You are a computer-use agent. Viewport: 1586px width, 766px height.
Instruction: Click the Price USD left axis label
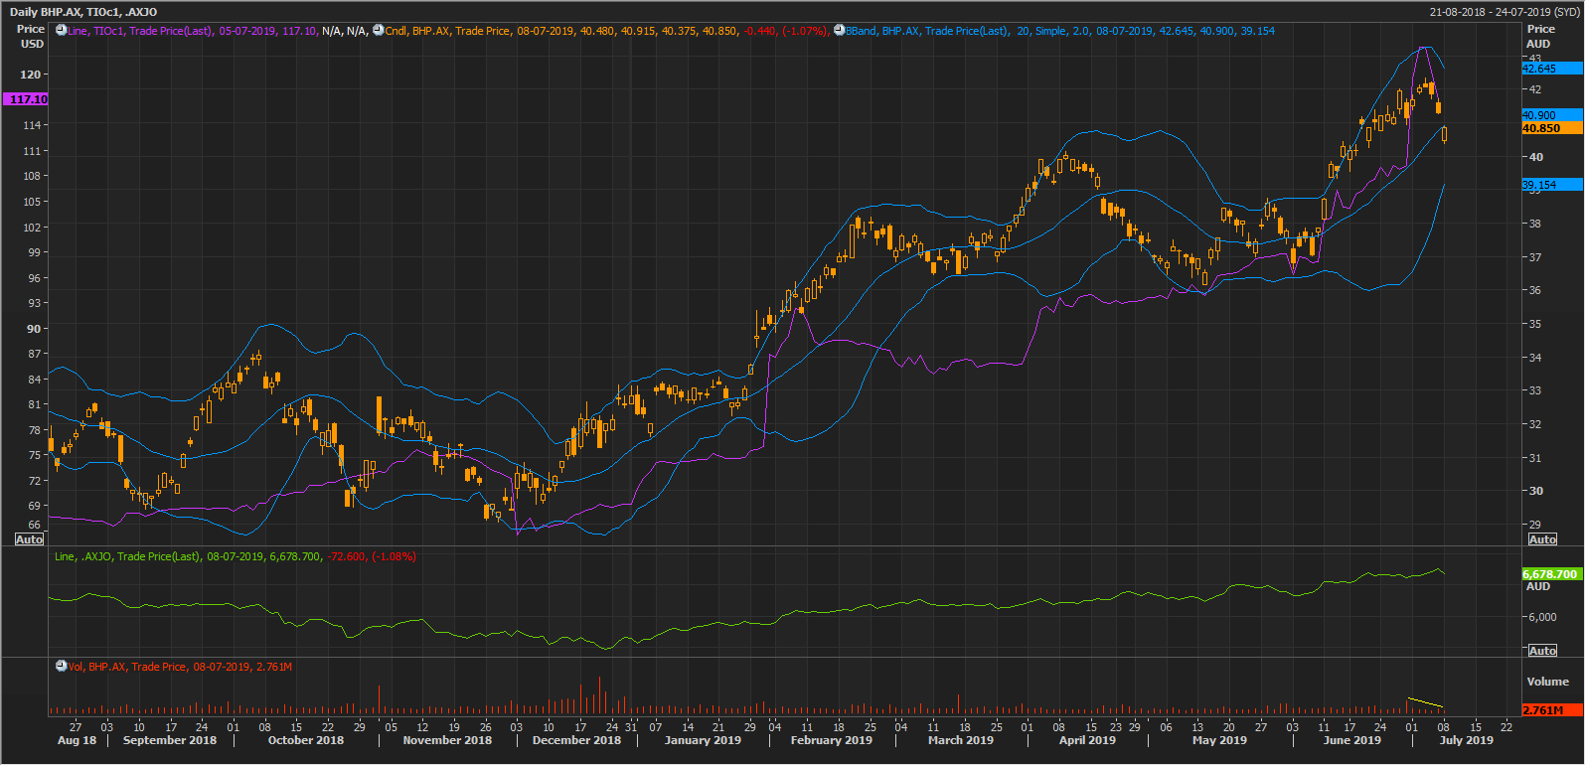tap(31, 37)
